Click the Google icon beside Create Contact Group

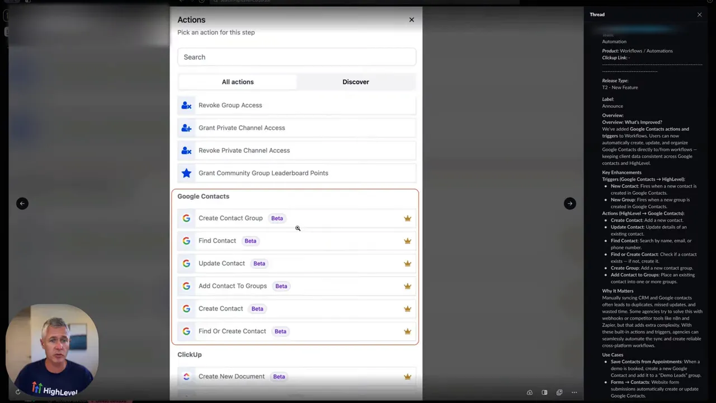click(x=186, y=218)
